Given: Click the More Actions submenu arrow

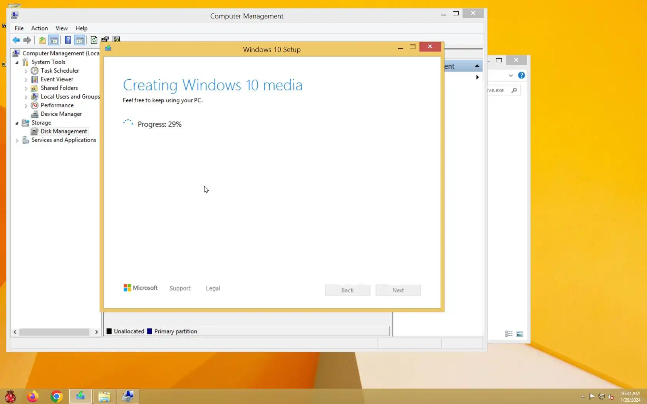Looking at the screenshot, I should pyautogui.click(x=478, y=77).
